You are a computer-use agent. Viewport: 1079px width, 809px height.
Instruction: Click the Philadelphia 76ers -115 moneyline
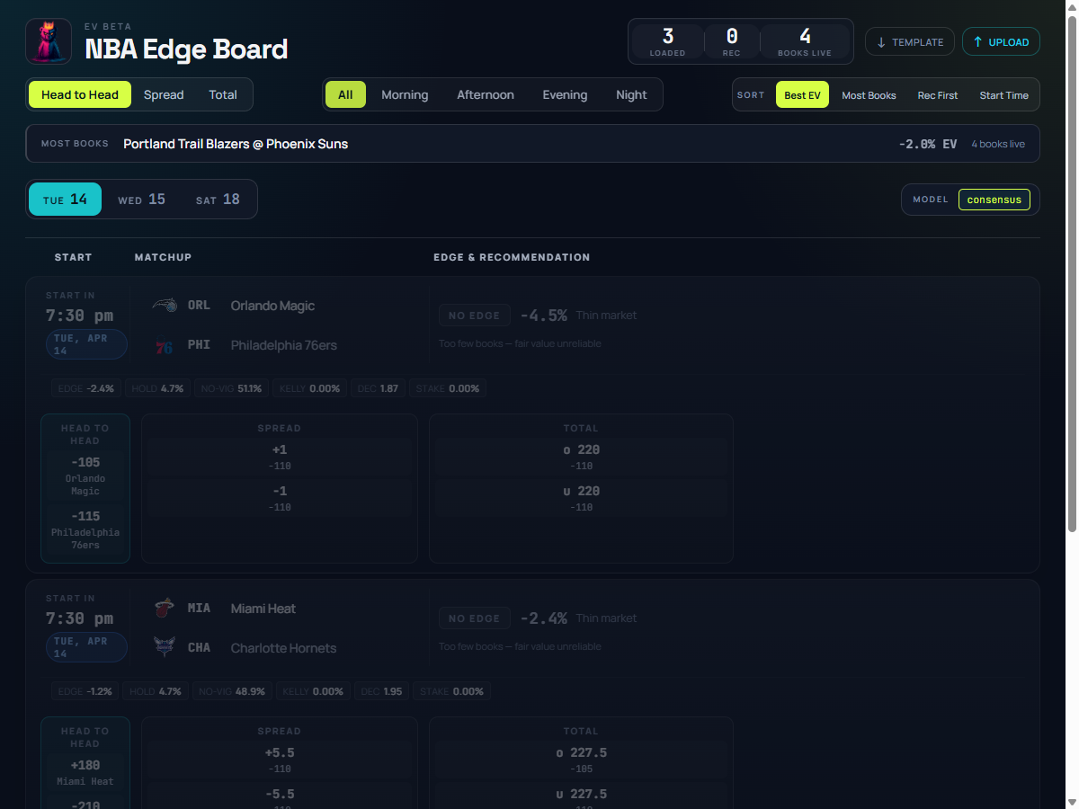click(x=85, y=529)
